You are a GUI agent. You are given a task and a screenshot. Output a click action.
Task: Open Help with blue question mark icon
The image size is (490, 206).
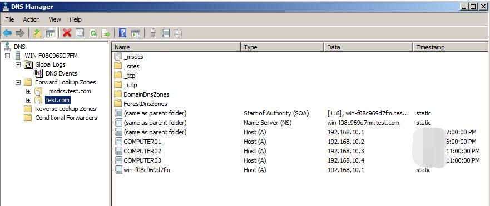click(x=123, y=33)
